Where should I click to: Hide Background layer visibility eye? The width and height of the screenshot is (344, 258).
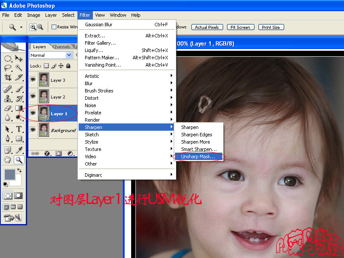click(33, 130)
